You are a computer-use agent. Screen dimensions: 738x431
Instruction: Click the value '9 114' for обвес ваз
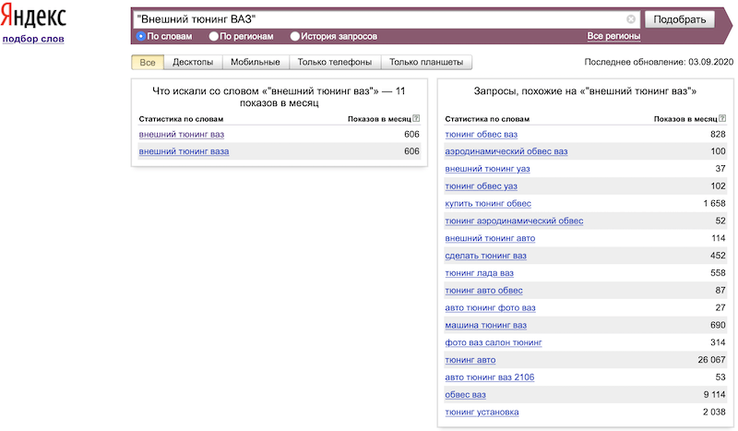(714, 395)
